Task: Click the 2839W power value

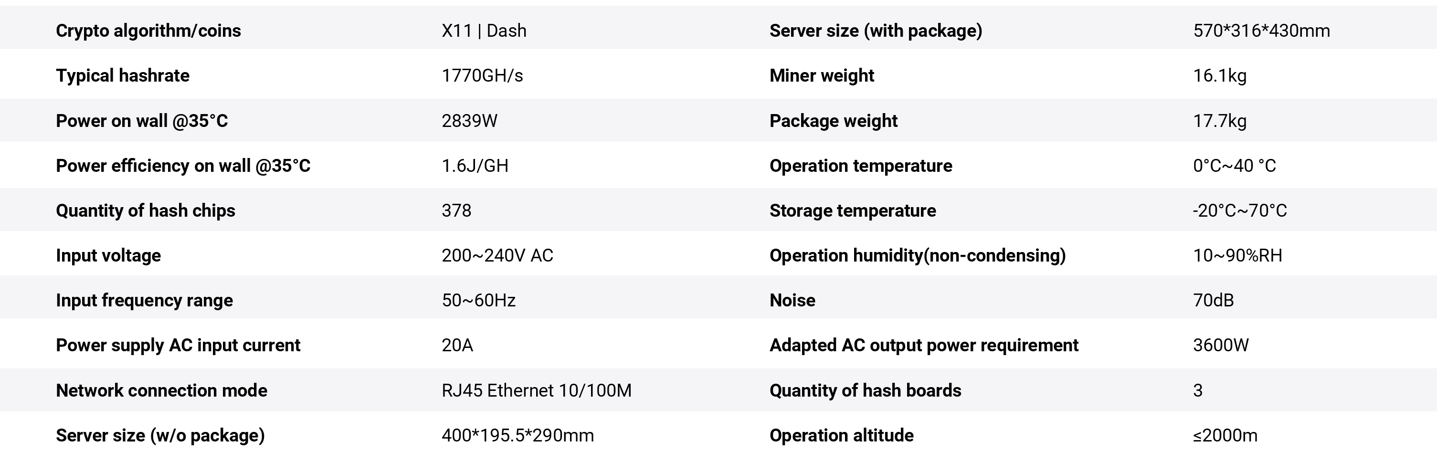Action: [x=469, y=121]
